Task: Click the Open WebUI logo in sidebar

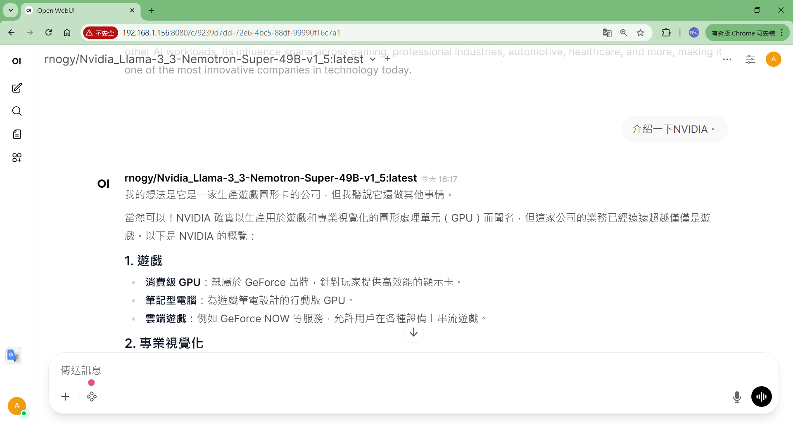Action: 17,61
